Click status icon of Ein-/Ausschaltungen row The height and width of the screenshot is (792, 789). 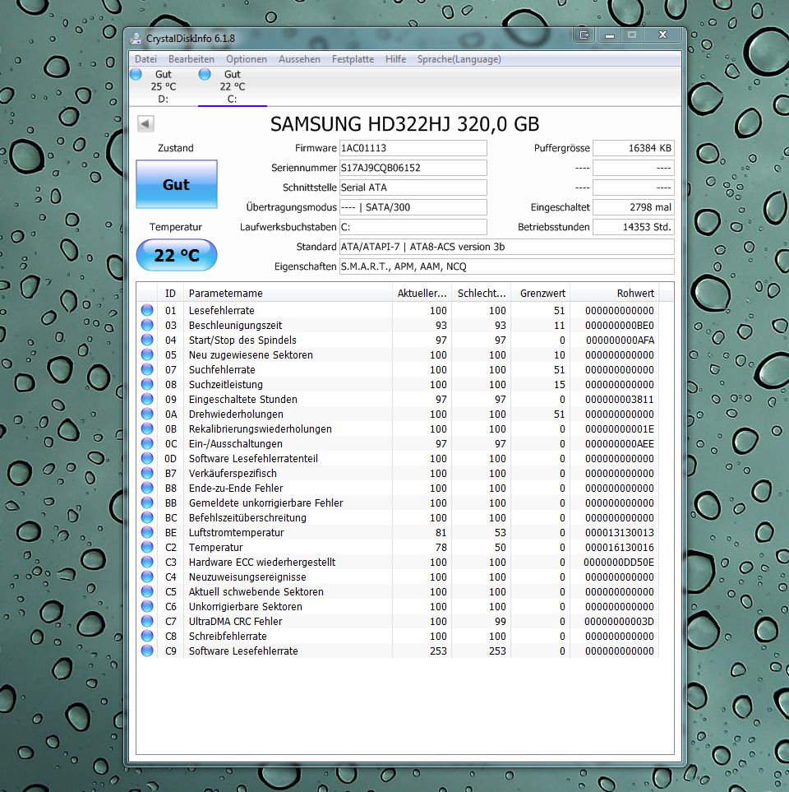[147, 443]
